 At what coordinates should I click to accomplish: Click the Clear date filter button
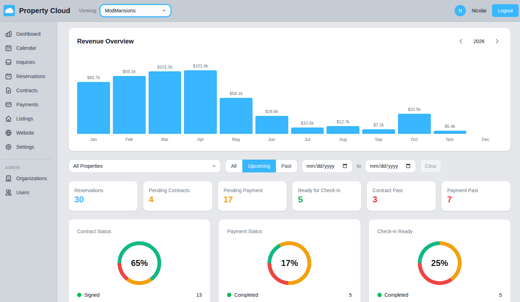point(431,166)
